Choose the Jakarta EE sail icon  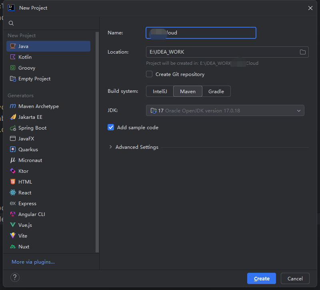tap(13, 117)
